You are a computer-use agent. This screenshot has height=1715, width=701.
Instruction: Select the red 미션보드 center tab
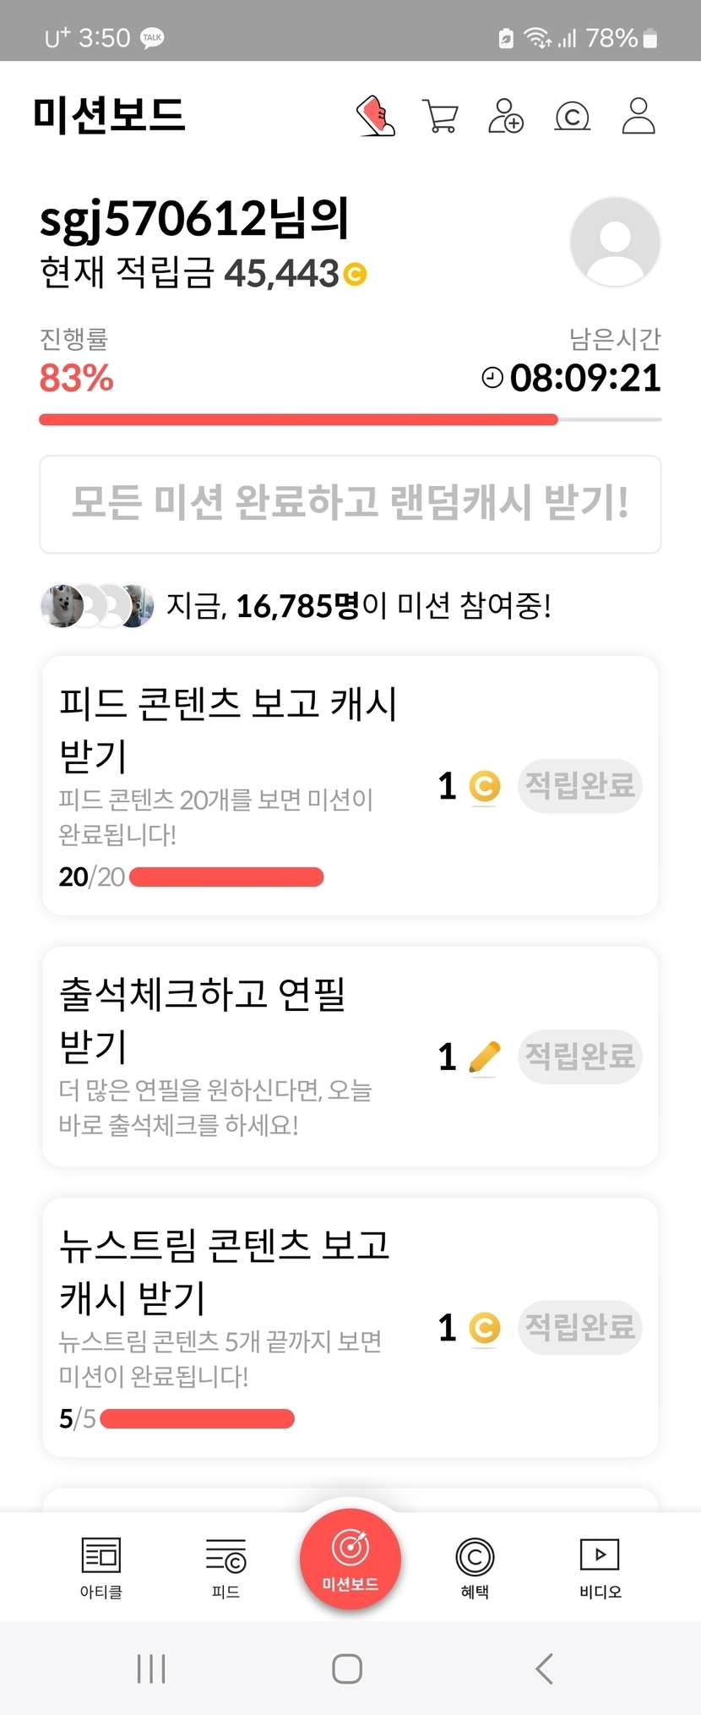350,1559
